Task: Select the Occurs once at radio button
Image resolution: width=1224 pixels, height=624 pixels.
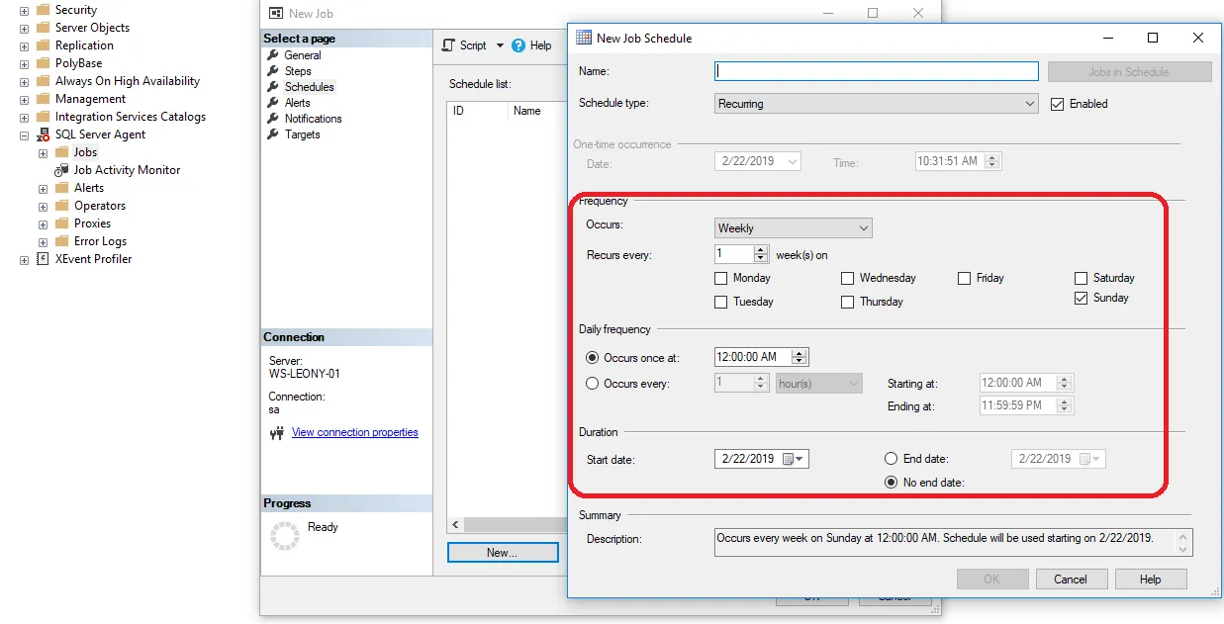Action: click(x=593, y=358)
